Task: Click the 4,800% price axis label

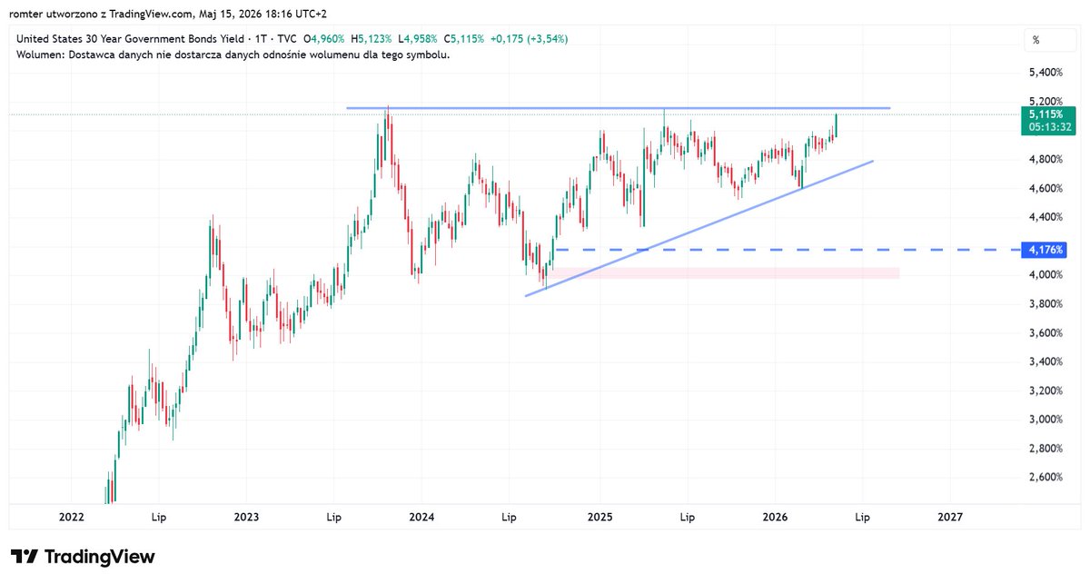Action: pyautogui.click(x=1045, y=159)
